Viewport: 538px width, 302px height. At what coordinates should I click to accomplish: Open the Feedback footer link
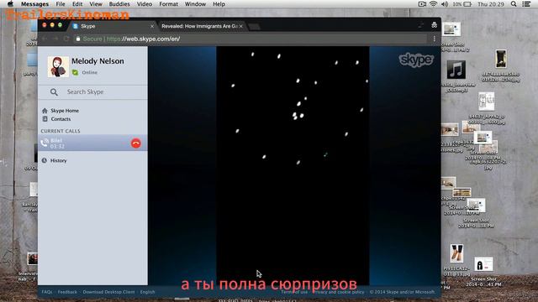(x=67, y=292)
